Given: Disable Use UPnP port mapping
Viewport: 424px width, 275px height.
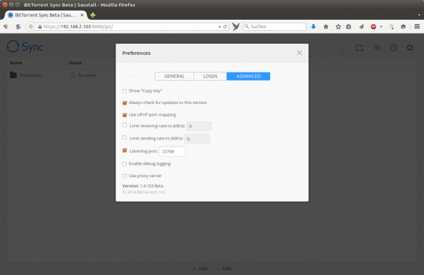Looking at the screenshot, I should point(124,115).
